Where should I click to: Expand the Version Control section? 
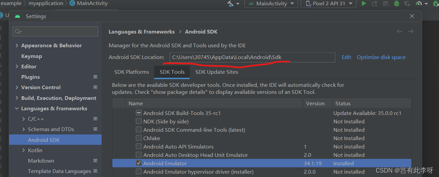coord(17,87)
